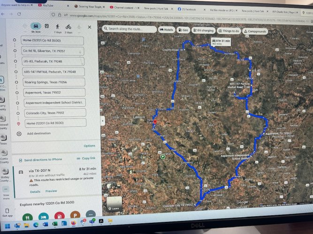Open the Channel content browser tab
Viewport: 313px width, 234px height.
[x=124, y=8]
